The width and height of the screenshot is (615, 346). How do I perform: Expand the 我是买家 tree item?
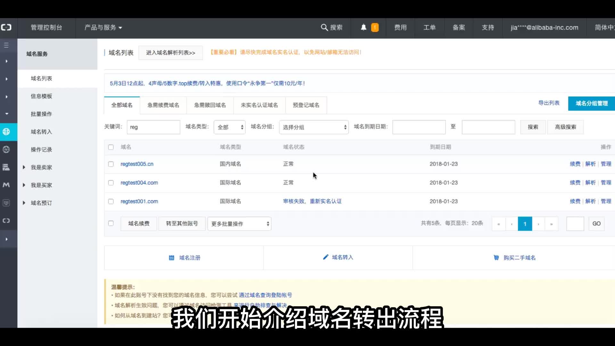pyautogui.click(x=24, y=185)
